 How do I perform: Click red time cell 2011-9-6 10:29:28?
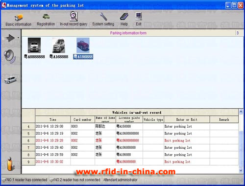pos(53,140)
